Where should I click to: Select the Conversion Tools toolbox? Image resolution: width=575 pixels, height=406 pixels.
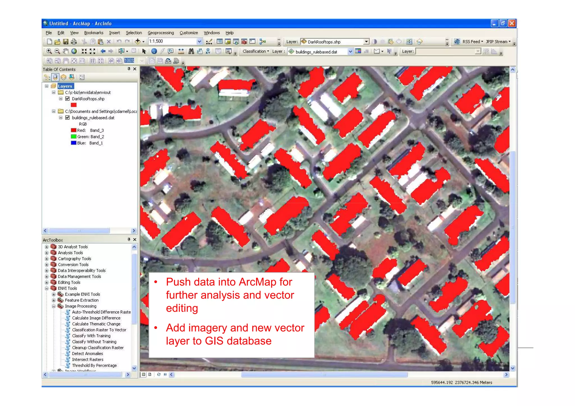click(x=73, y=265)
